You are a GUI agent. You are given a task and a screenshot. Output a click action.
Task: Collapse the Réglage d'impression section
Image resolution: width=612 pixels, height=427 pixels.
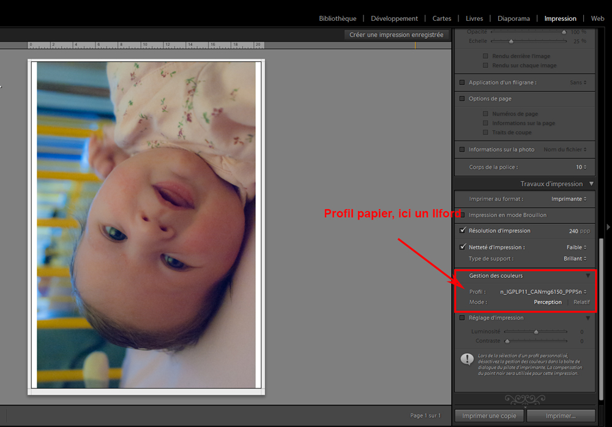tap(588, 318)
